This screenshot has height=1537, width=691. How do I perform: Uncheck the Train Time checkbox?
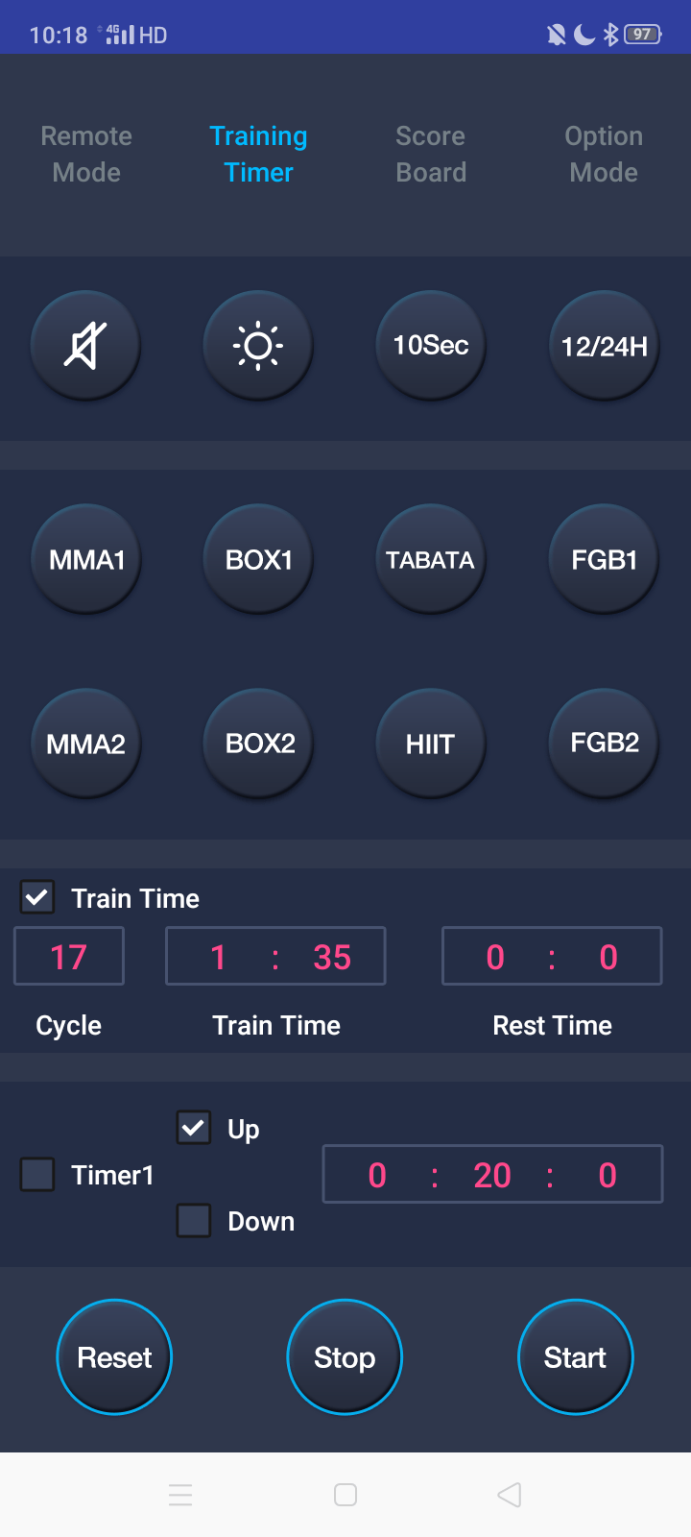click(37, 898)
